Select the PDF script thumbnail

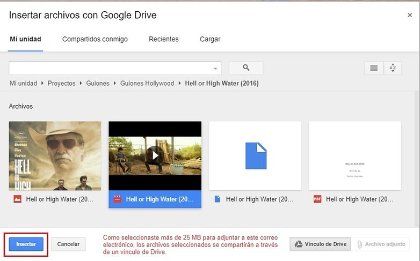[355, 156]
